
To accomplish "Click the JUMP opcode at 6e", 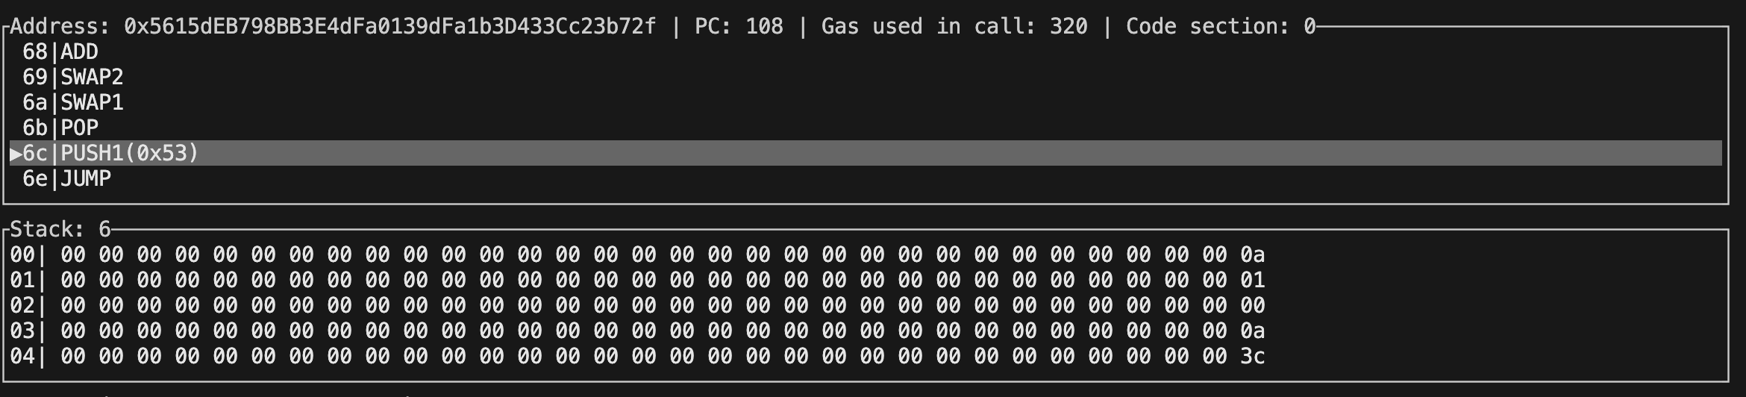I will coord(86,178).
